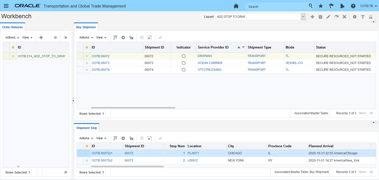Open the OCEAN CARRIER service provider link
This screenshot has width=379, height=180.
click(x=210, y=63)
